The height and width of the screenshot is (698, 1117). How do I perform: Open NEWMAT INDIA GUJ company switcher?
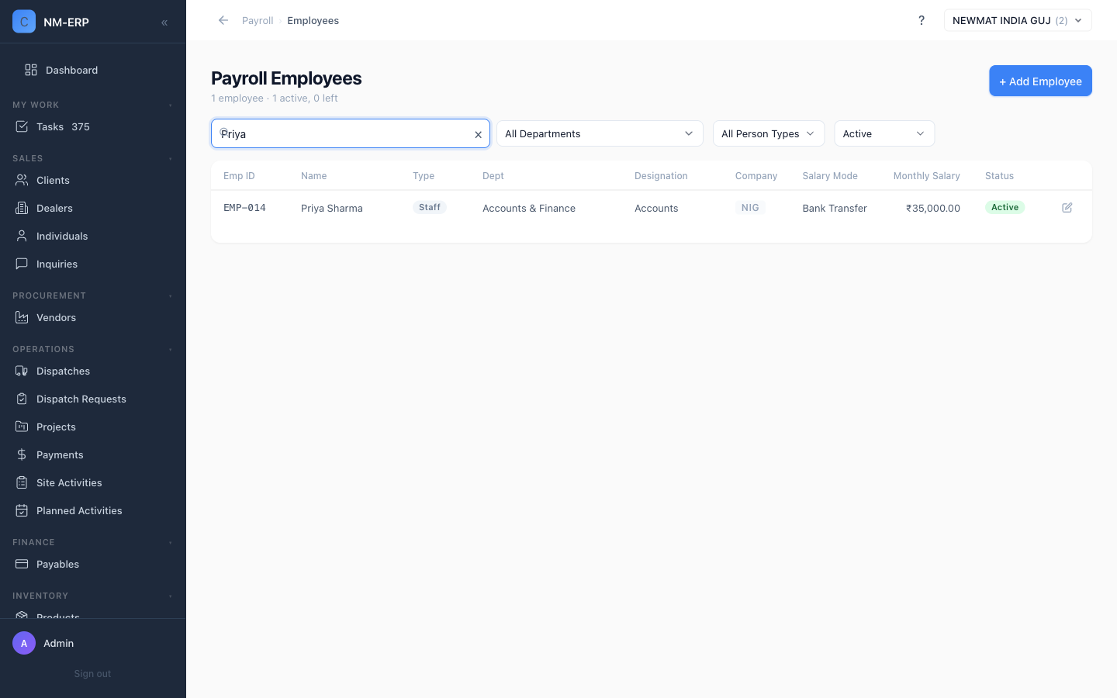tap(1018, 20)
